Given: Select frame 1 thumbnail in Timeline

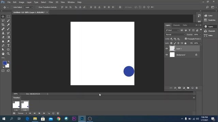Looking at the screenshot, I should (16, 105).
